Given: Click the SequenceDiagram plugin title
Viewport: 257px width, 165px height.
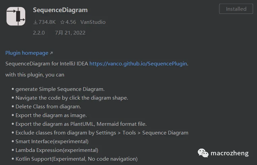Looking at the screenshot, I should click(x=60, y=10).
